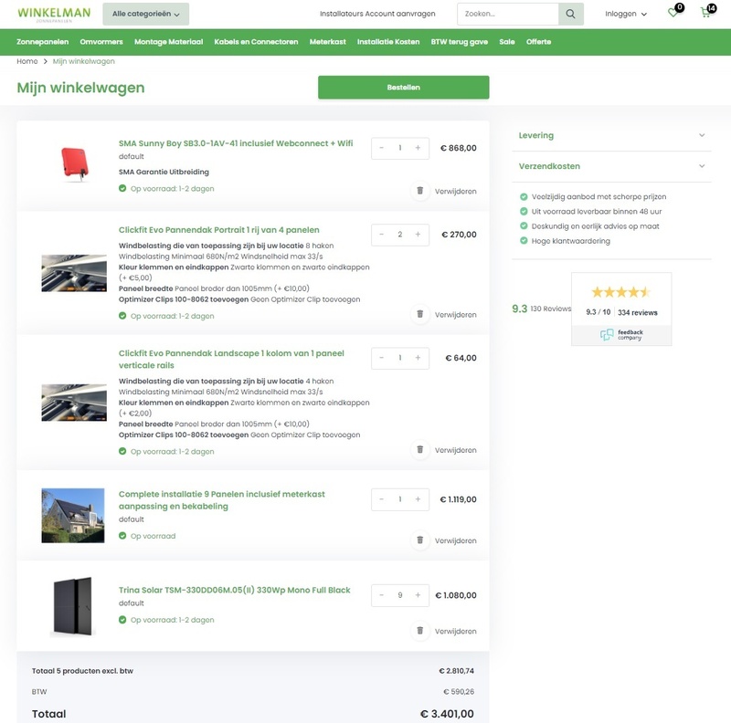Increase SMA Sunny Boy quantity
The width and height of the screenshot is (731, 723).
418,148
